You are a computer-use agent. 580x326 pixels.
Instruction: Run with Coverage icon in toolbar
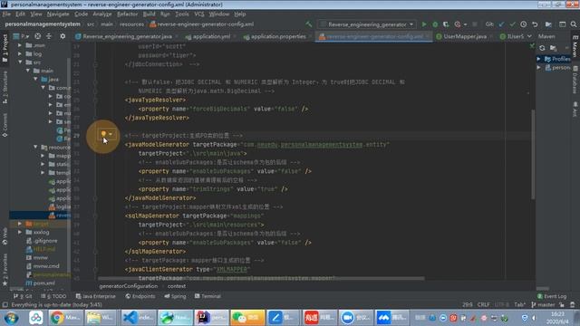coord(446,24)
